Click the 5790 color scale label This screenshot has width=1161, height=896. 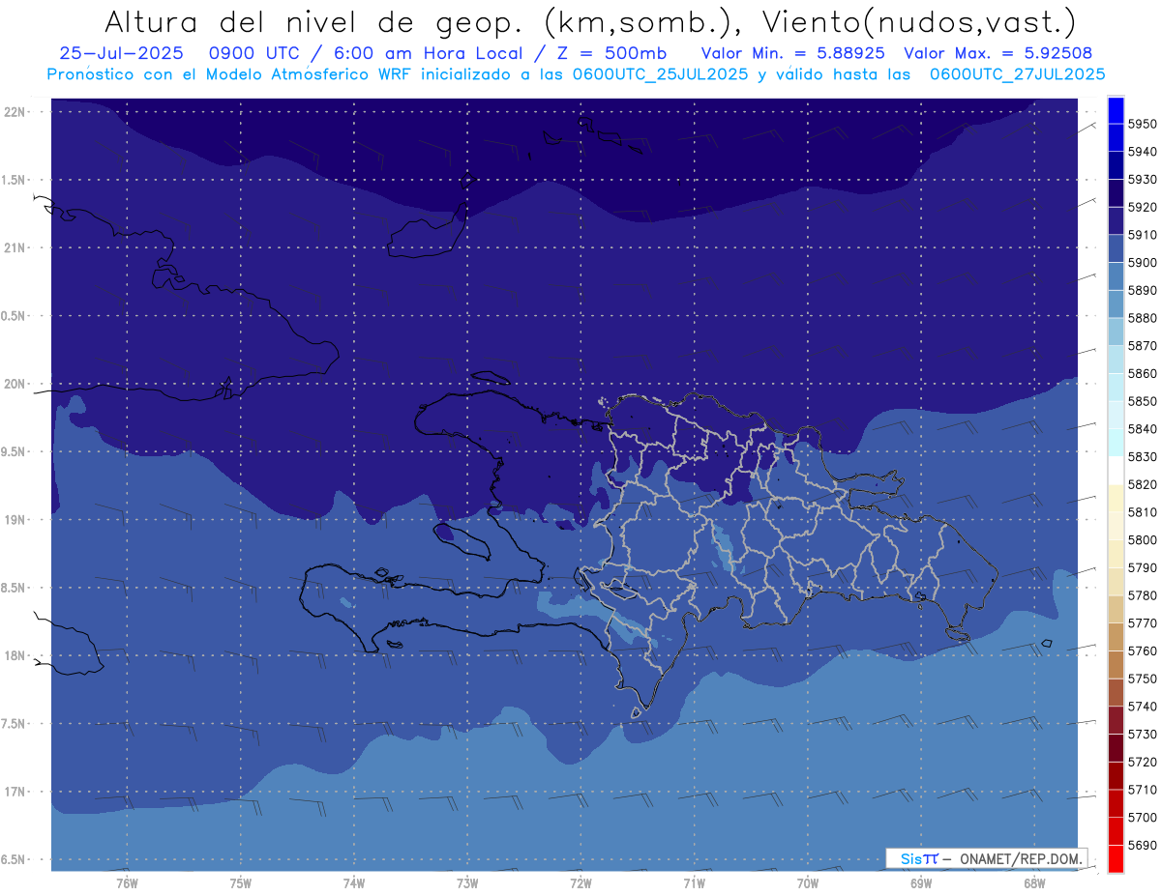pos(1142,567)
